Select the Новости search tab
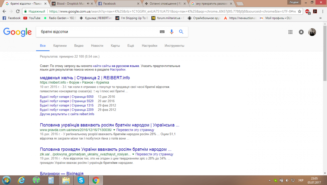This screenshot has height=185, width=327. (97, 46)
